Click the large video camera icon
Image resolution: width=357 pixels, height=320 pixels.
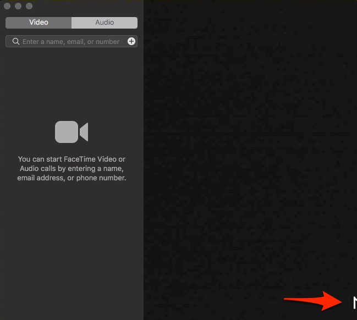(72, 132)
